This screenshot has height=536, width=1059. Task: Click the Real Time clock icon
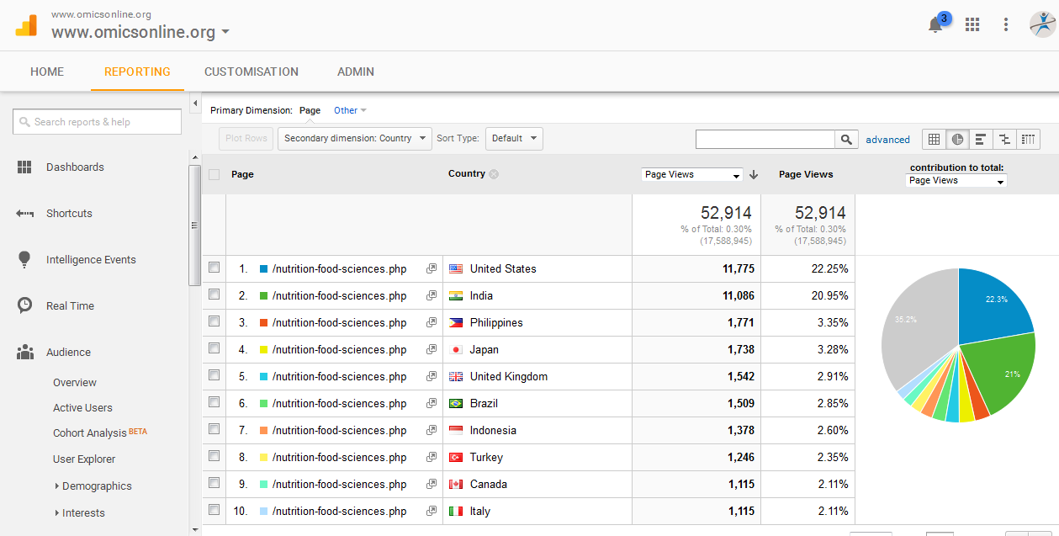pos(24,305)
